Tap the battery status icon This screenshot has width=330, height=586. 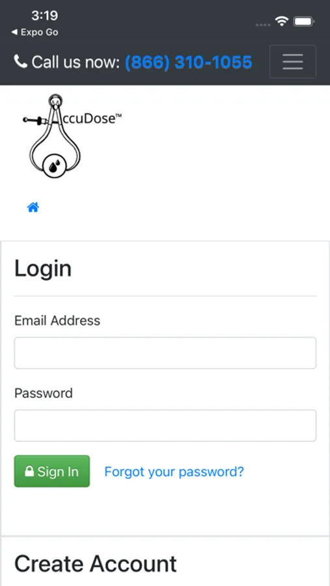point(303,21)
